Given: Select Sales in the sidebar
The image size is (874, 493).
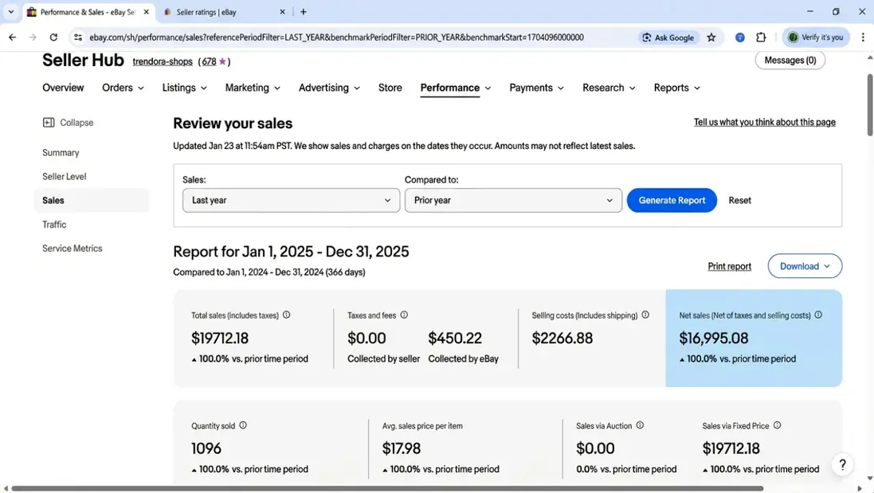Looking at the screenshot, I should tap(92, 201).
